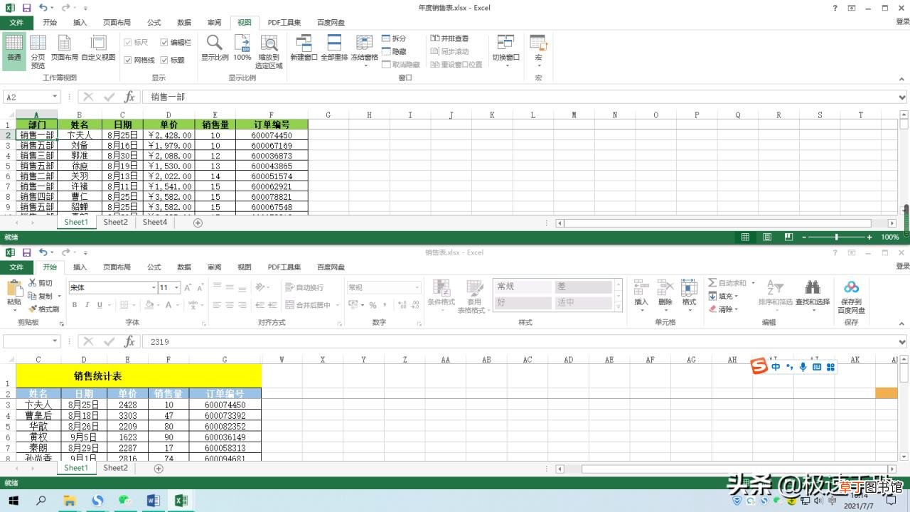The height and width of the screenshot is (512, 910).
Task: Open font size 11 dropdown
Action: coord(176,288)
